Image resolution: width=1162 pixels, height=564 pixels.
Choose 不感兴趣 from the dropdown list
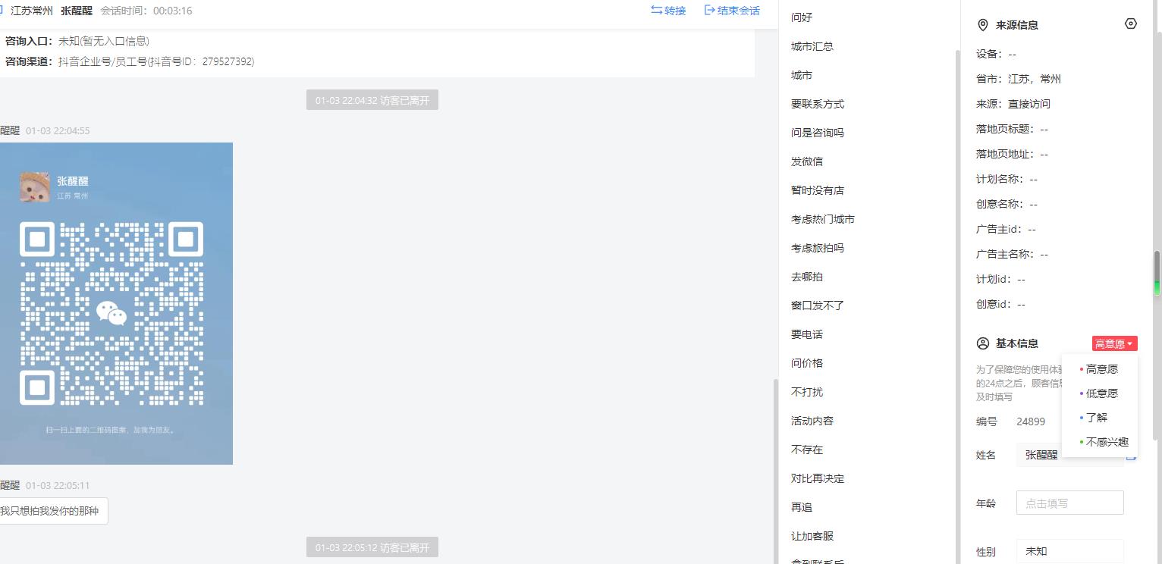(1100, 442)
